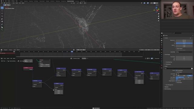This screenshot has height=109, width=194.
Task: Switch to Layout workspace tab
Action: [21, 1]
